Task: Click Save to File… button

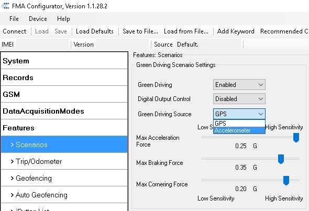Action: [x=140, y=31]
